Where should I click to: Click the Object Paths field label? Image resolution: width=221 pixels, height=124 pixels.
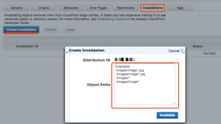coord(99,85)
